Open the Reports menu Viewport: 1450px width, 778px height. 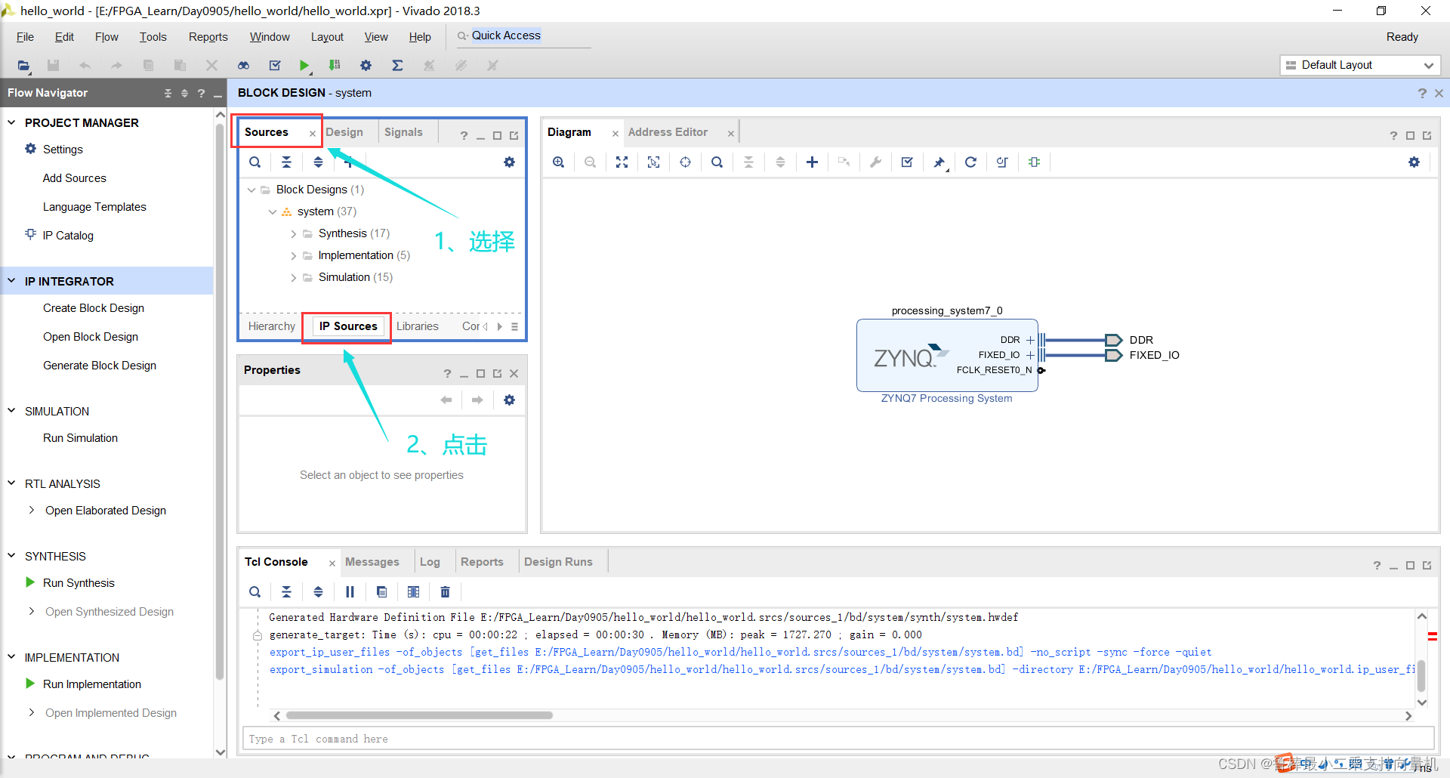(208, 37)
